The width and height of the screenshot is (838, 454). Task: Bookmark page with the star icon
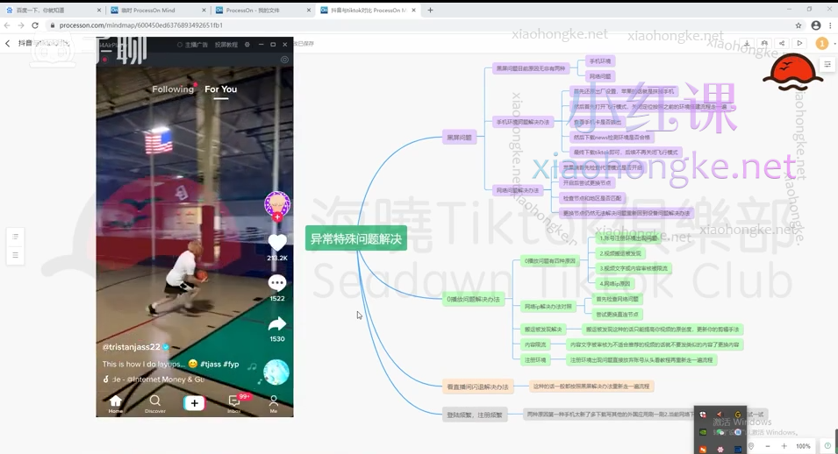coord(799,25)
